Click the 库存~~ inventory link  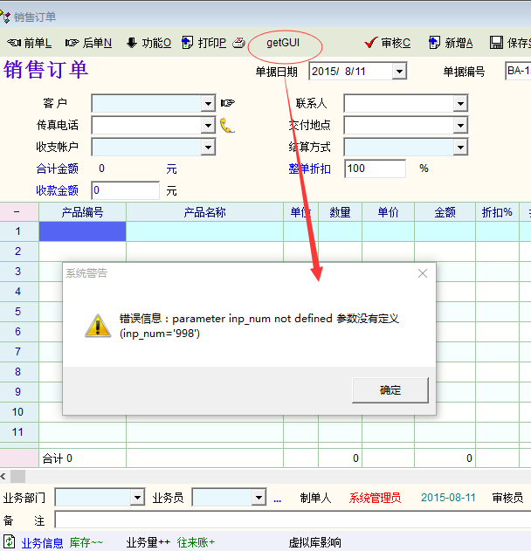[x=86, y=542]
